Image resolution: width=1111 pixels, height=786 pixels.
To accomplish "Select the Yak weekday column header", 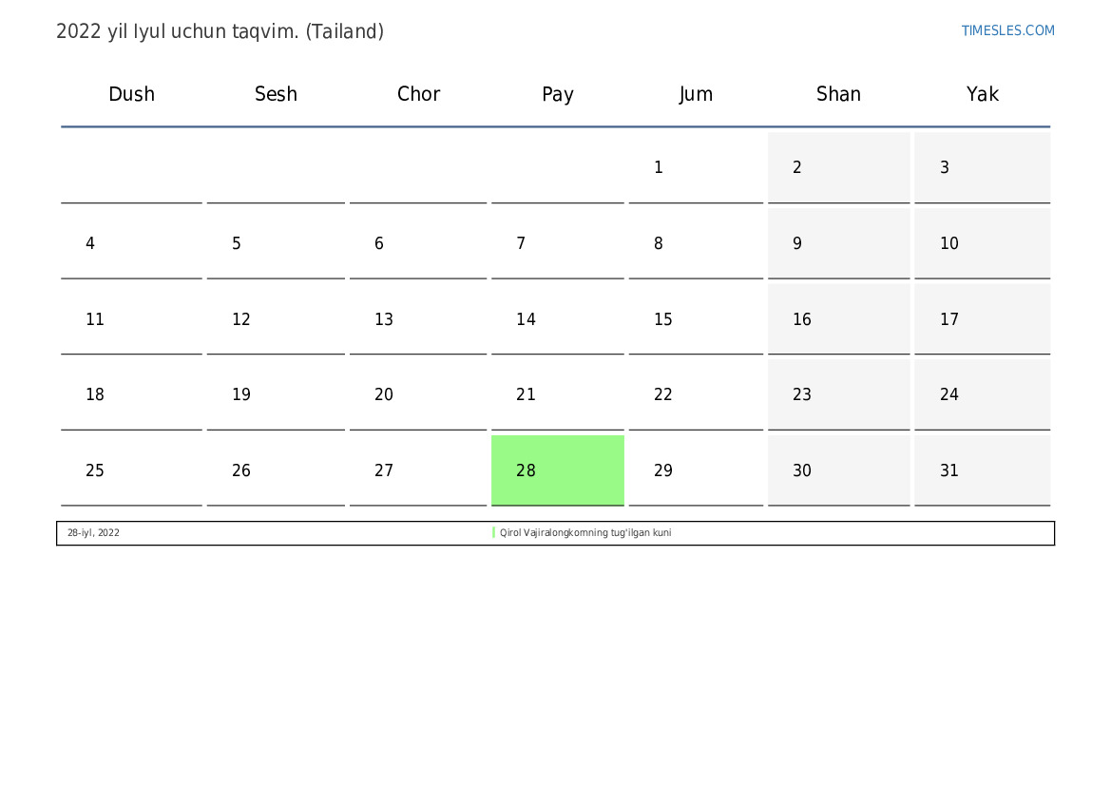I will point(982,94).
